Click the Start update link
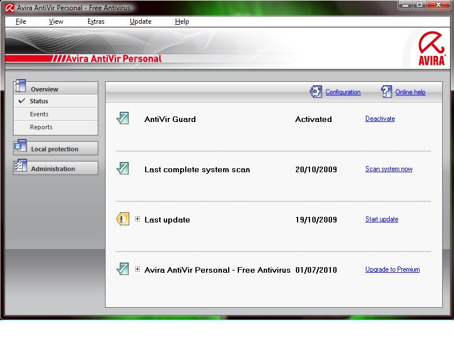This screenshot has height=345, width=454. coord(382,219)
